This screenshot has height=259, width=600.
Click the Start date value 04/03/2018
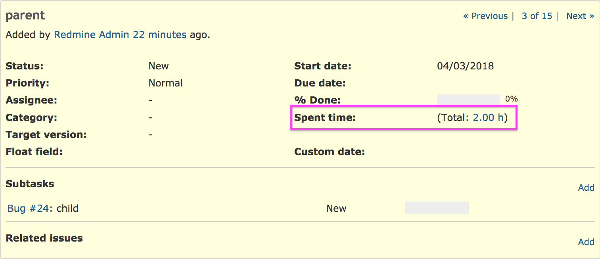465,66
